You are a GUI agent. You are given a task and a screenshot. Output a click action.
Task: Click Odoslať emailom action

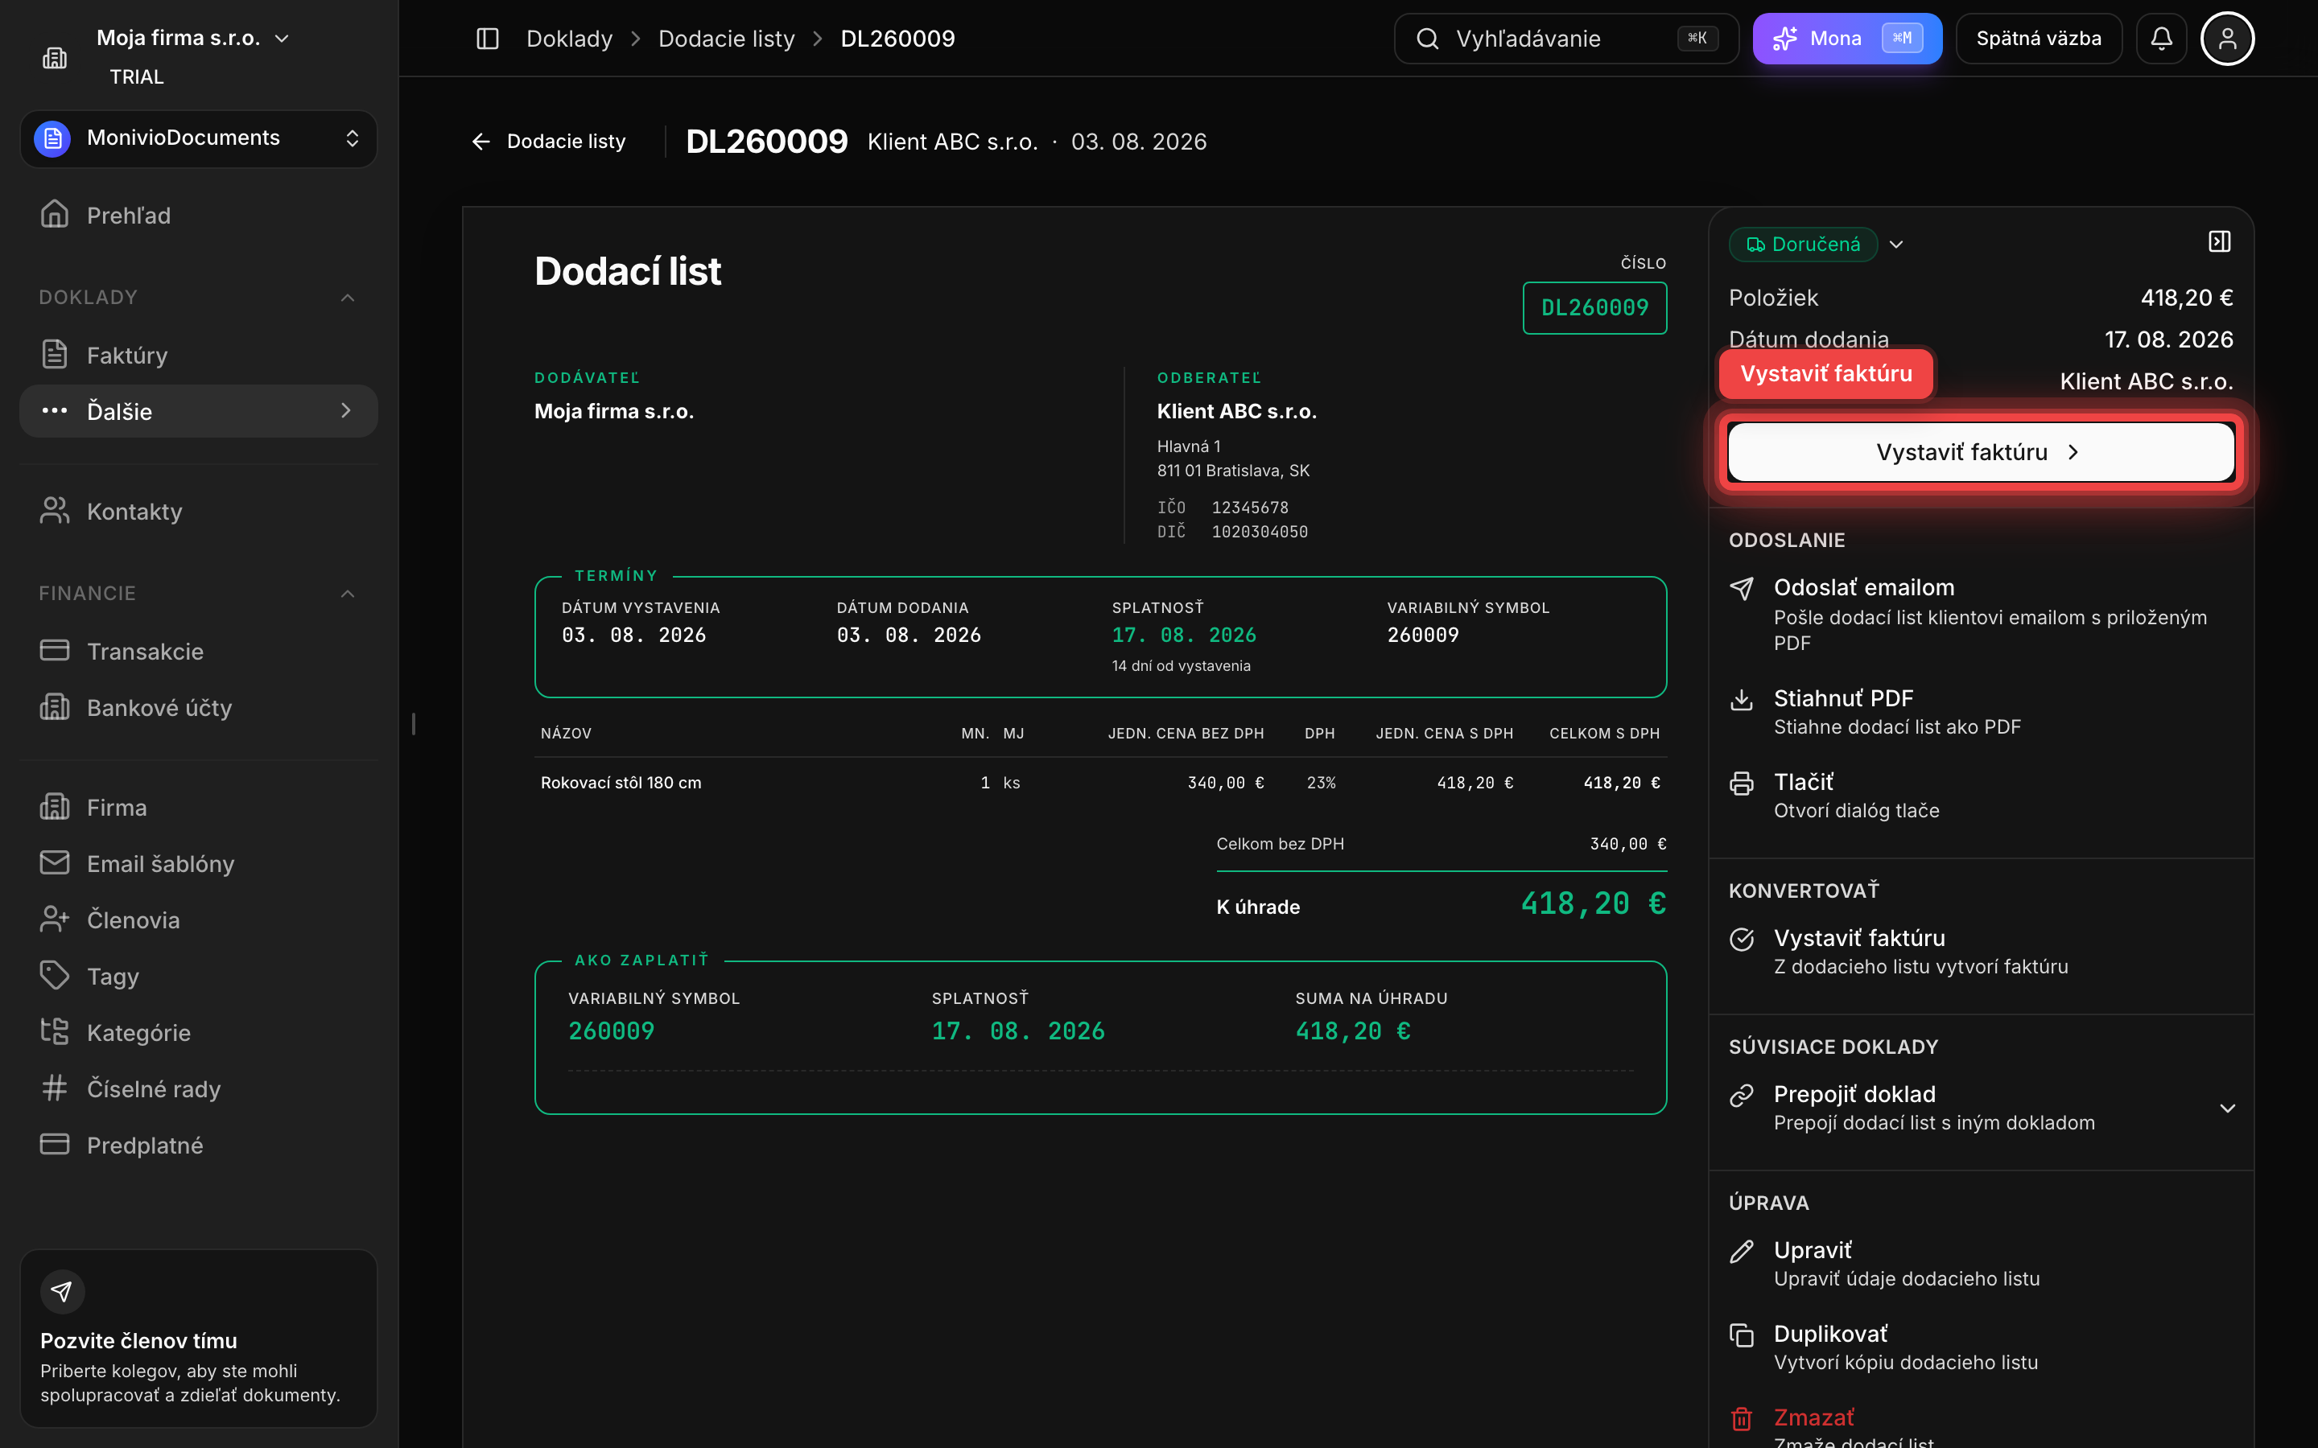click(x=1981, y=614)
